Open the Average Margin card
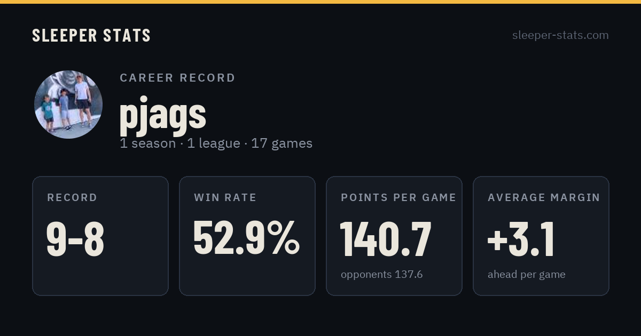Screen dimensions: 641x336 [x=541, y=236]
